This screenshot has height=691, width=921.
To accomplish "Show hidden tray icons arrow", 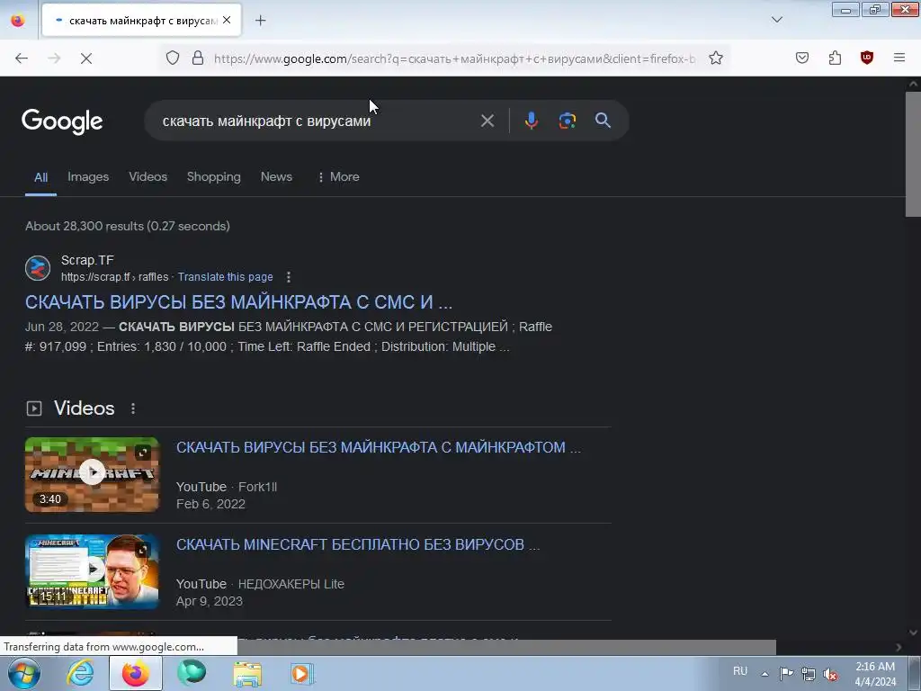I will (765, 674).
